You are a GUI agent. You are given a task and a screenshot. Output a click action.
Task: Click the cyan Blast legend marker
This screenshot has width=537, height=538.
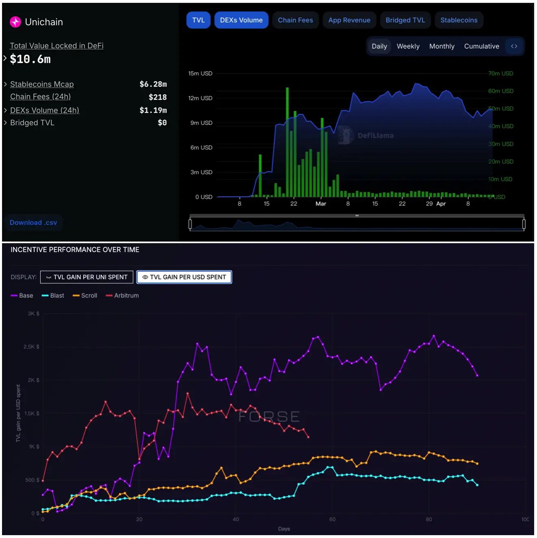pos(45,296)
